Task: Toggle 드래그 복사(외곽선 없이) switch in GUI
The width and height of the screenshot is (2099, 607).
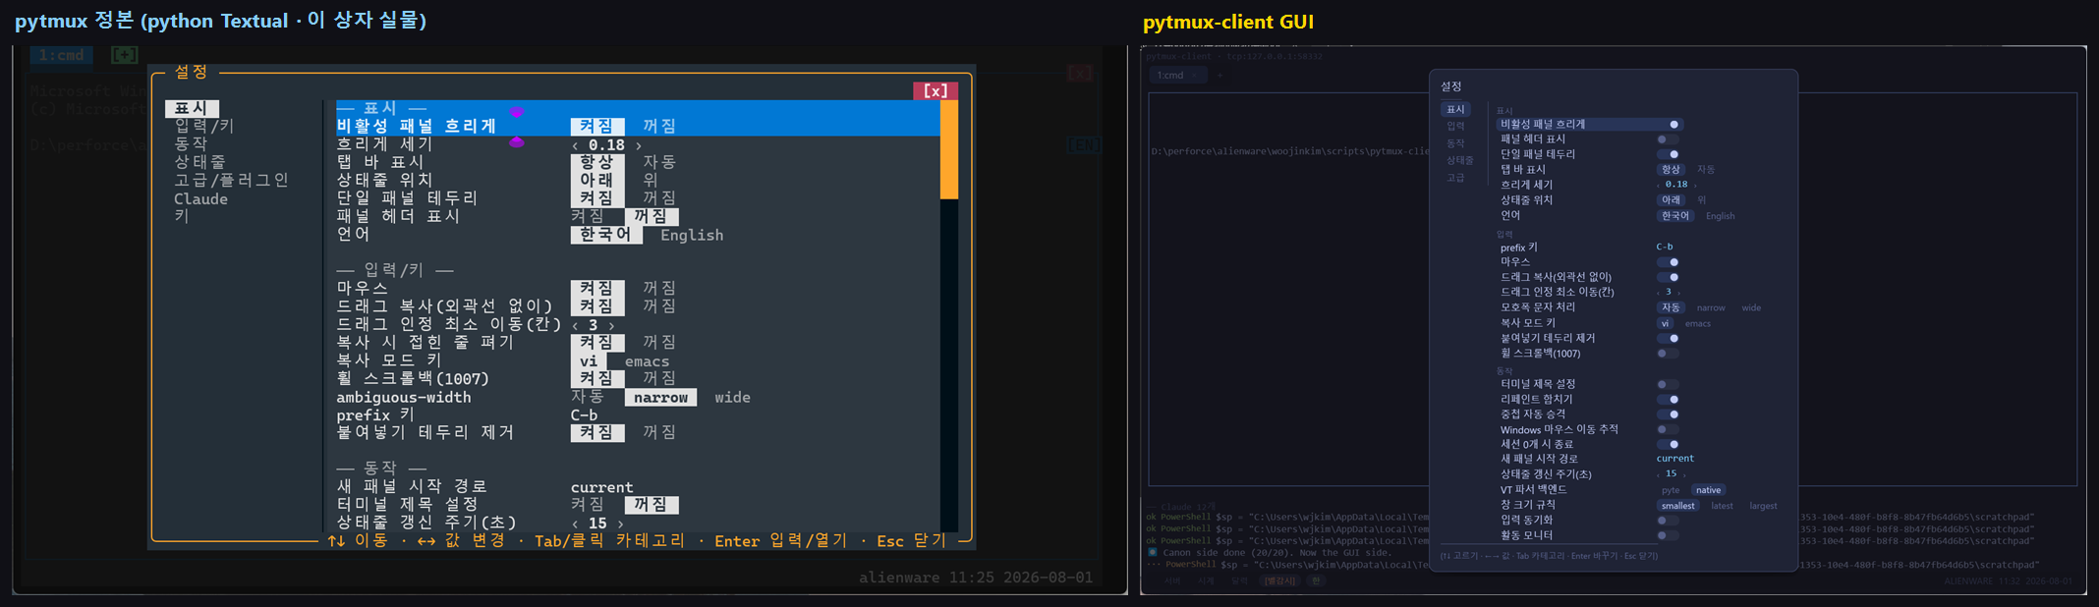Action: tap(1669, 277)
